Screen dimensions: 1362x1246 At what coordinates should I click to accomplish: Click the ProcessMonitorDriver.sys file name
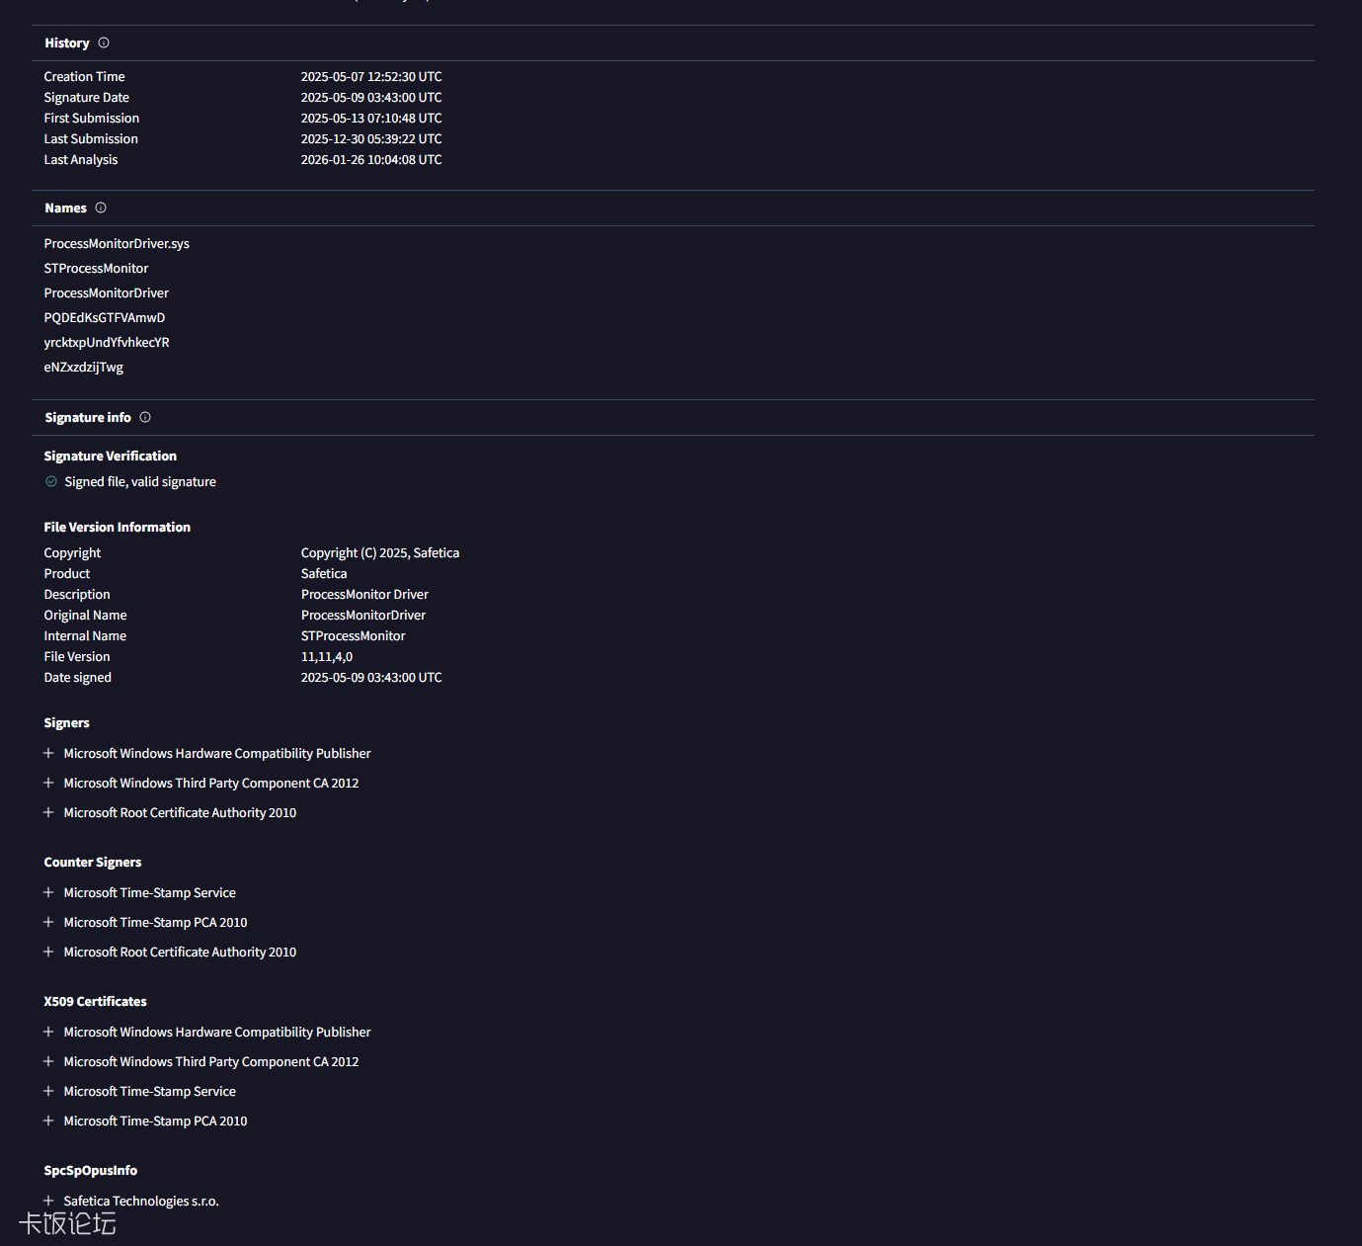117,244
